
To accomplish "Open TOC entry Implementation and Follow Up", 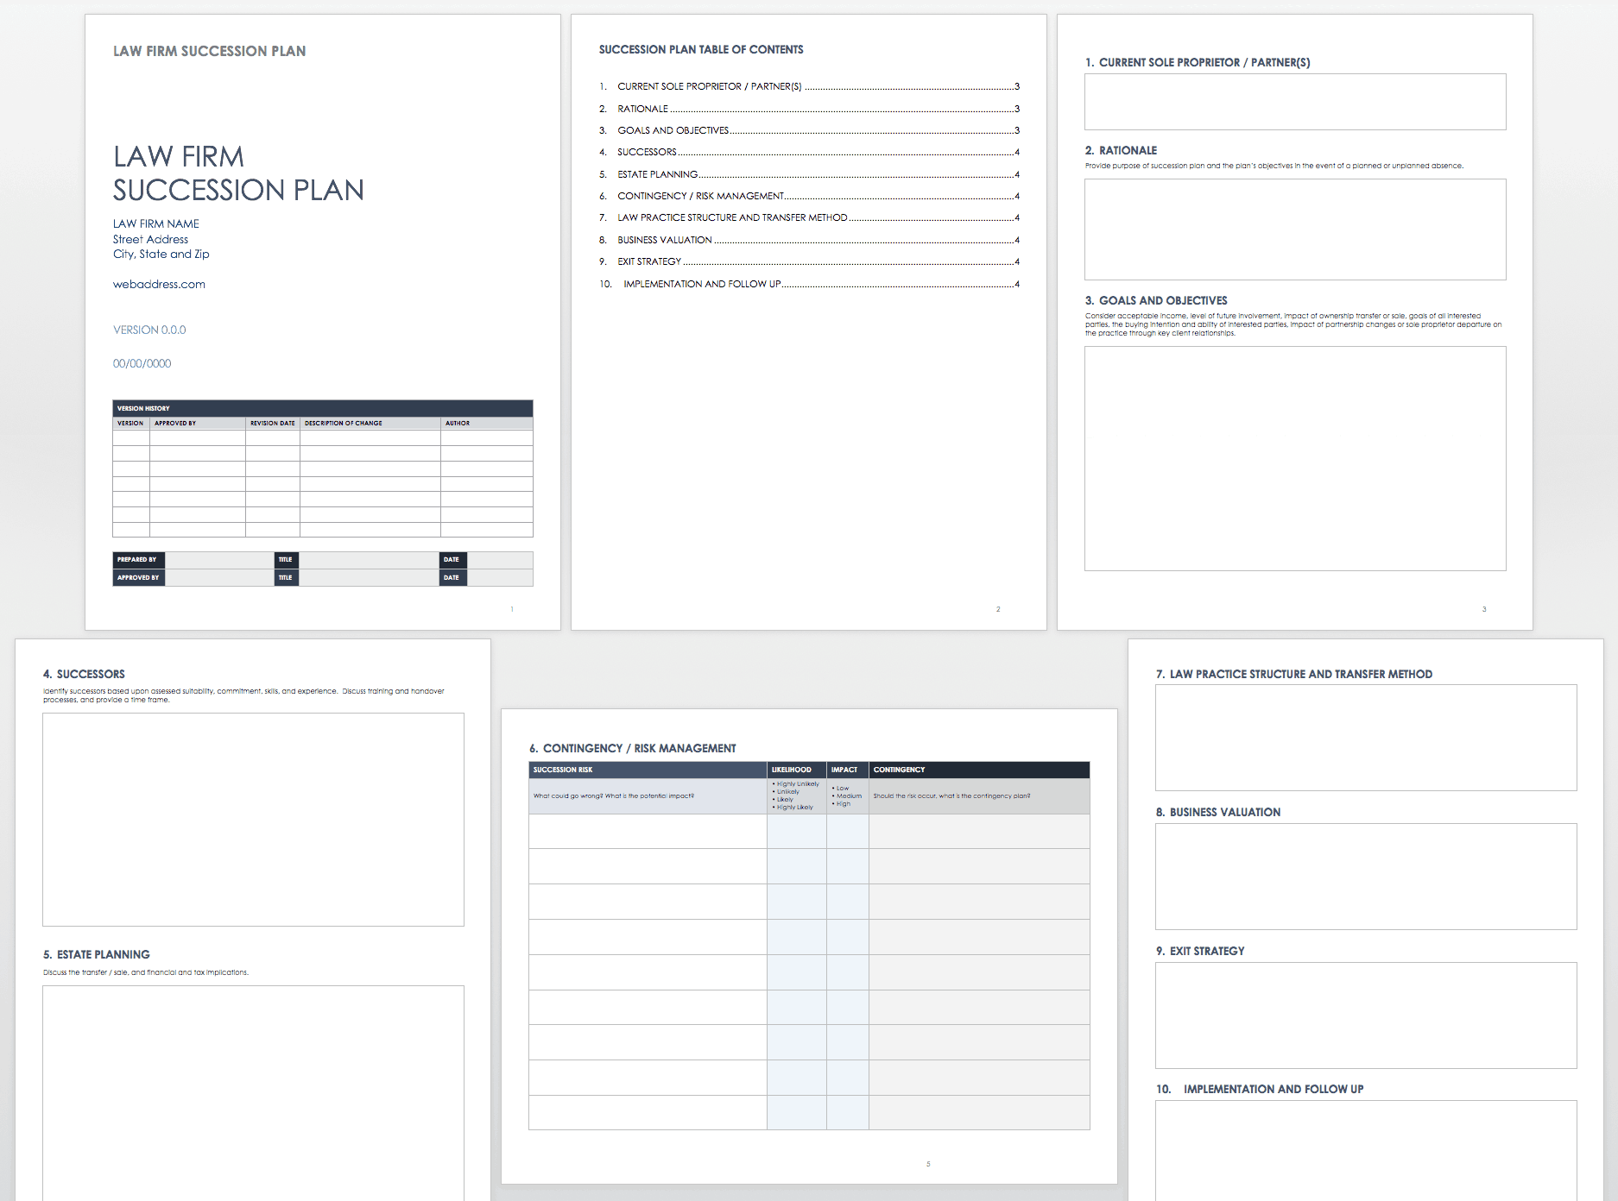I will [809, 284].
